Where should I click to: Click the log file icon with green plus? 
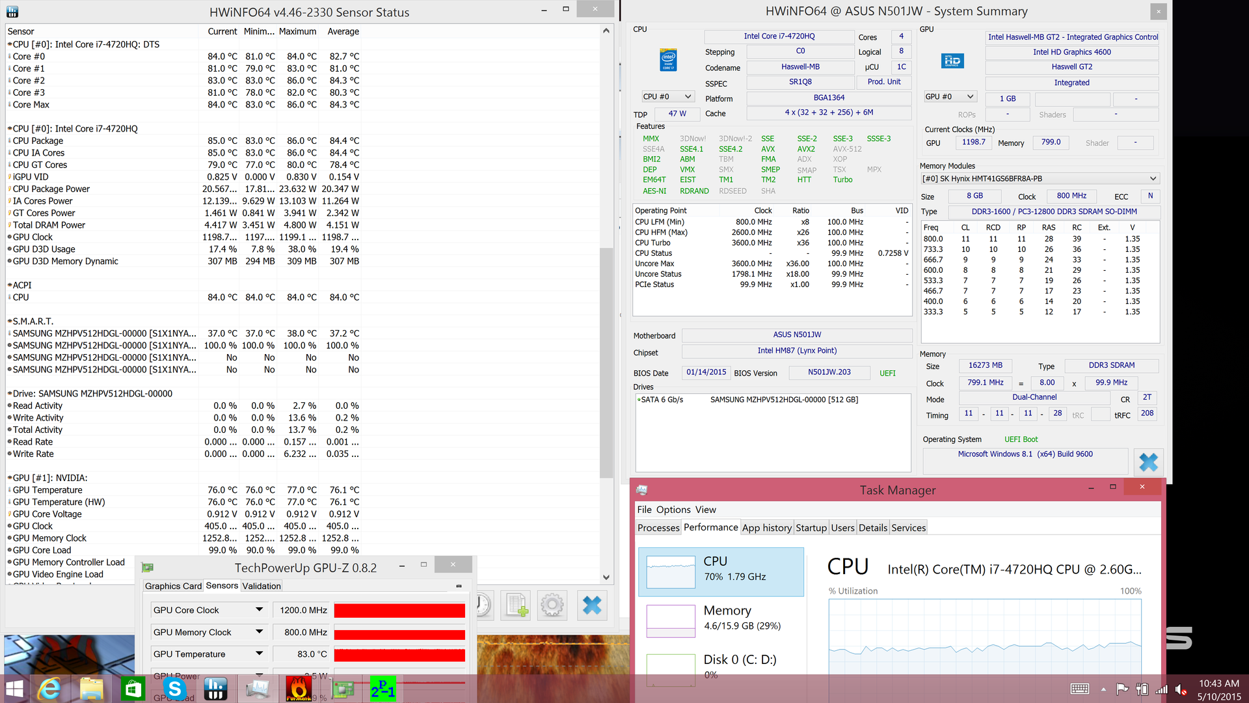(517, 605)
